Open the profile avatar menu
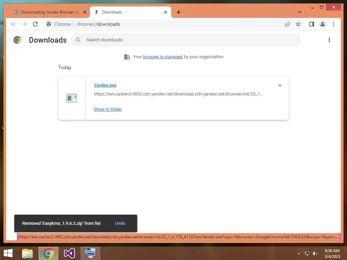The width and height of the screenshot is (347, 260). click(x=323, y=24)
